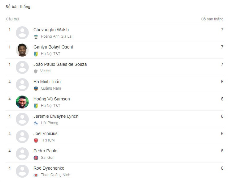Click the grey Viettel shield icon
228x182 pixels.
click(36, 71)
